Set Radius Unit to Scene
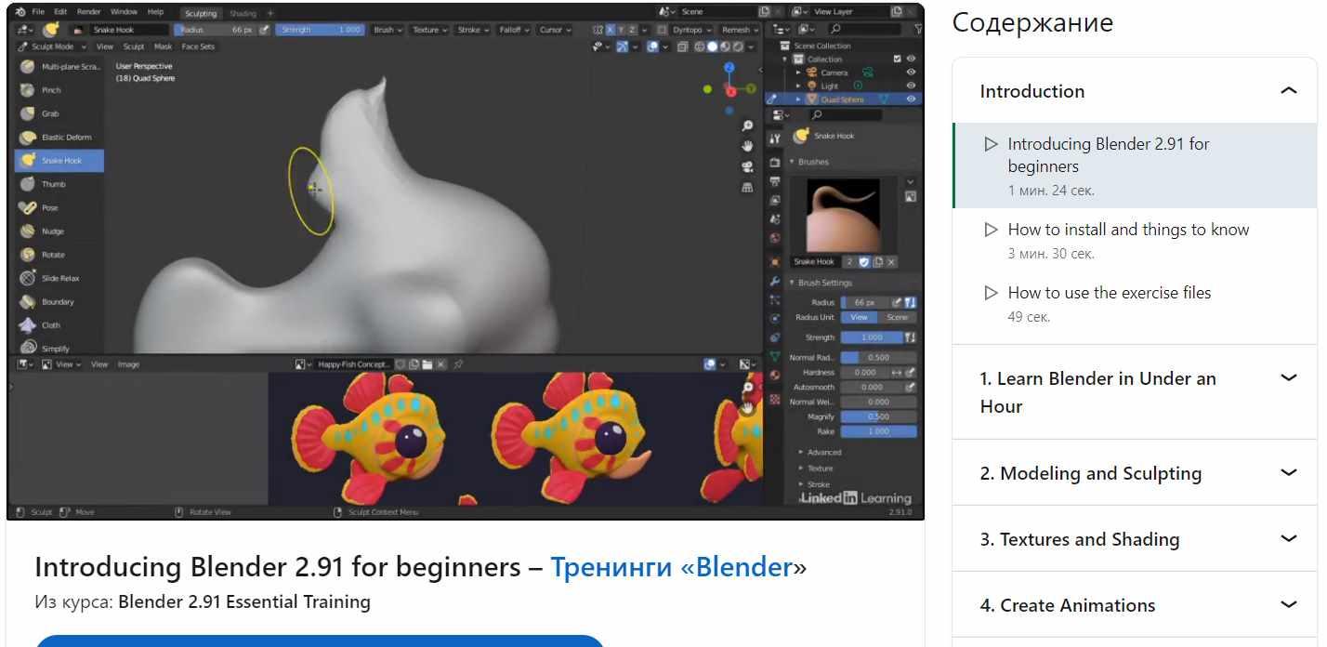 click(897, 318)
